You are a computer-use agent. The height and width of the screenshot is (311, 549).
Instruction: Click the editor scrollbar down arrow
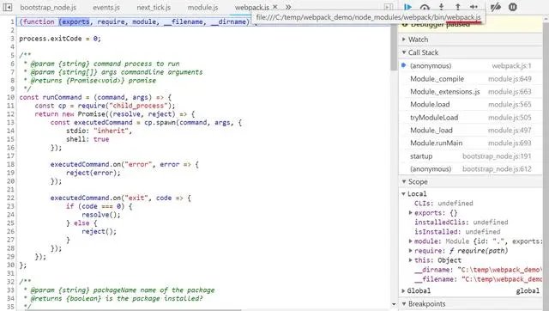[394, 304]
